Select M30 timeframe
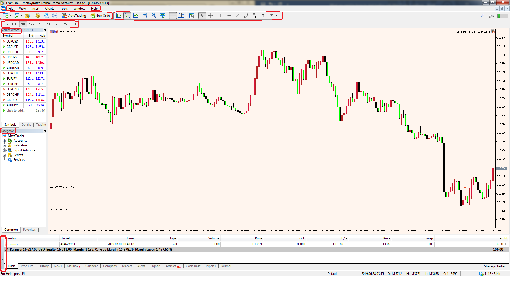Screen dimensions: 510x287 [x=31, y=24]
